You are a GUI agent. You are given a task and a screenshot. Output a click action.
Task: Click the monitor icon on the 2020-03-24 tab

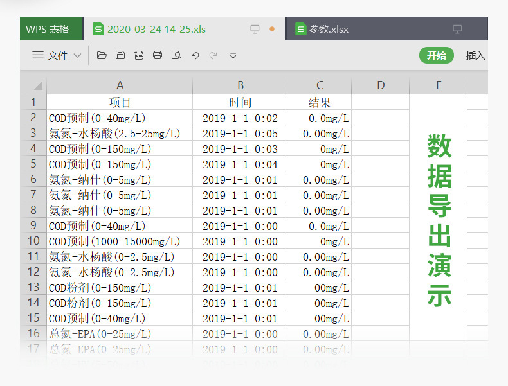pos(255,29)
